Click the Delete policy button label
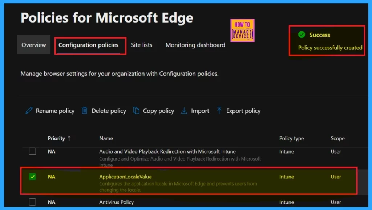This screenshot has height=210, width=372. tap(109, 111)
